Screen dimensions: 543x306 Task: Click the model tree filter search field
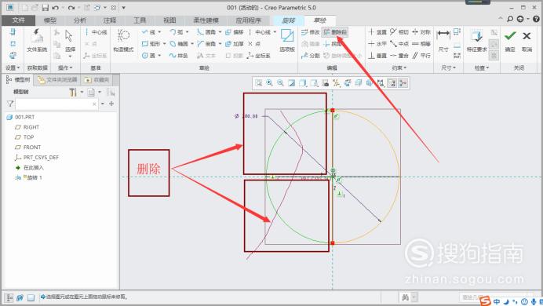click(x=56, y=104)
